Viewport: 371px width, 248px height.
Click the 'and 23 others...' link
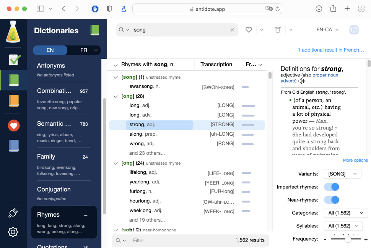point(147,153)
